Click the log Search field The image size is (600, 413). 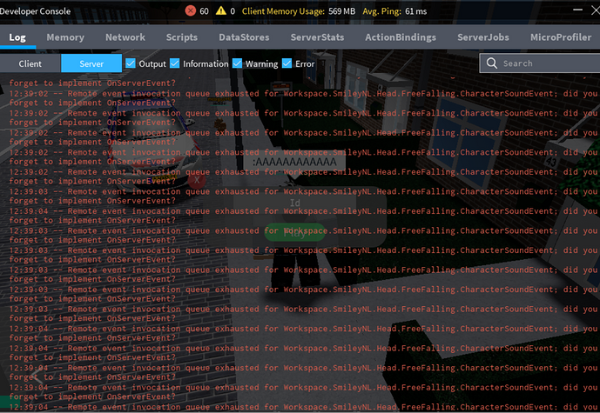coord(540,63)
